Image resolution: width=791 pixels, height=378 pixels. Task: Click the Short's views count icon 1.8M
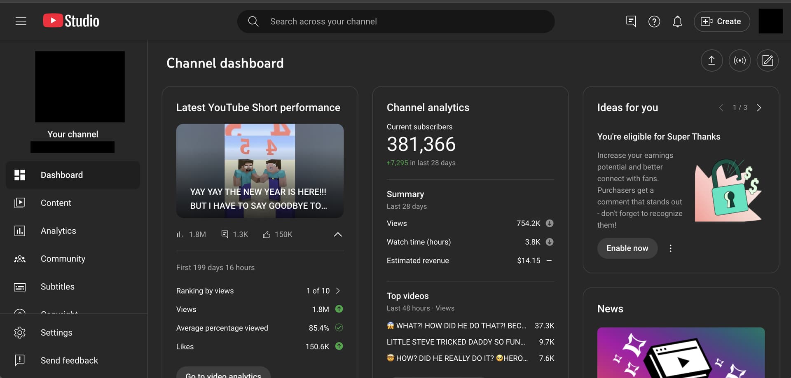pyautogui.click(x=179, y=235)
